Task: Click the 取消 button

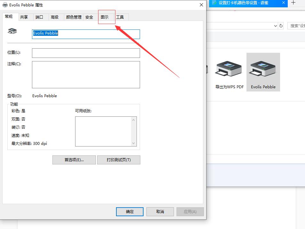Action: coord(160,212)
